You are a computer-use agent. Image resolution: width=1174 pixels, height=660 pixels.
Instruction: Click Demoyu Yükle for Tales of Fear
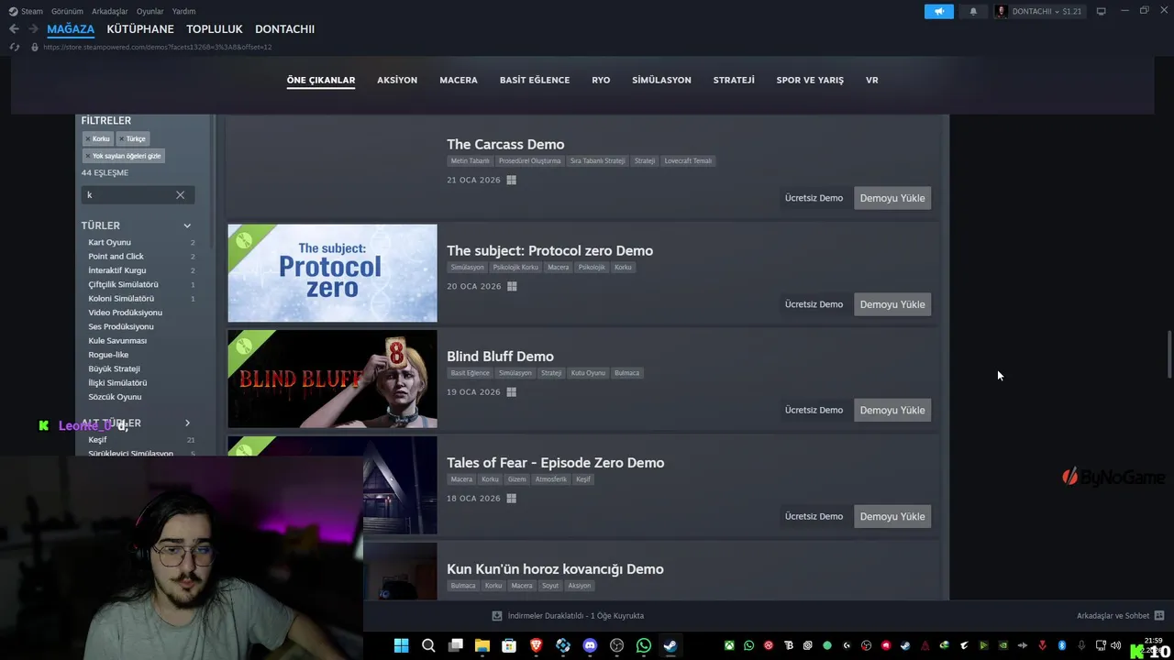[892, 516]
